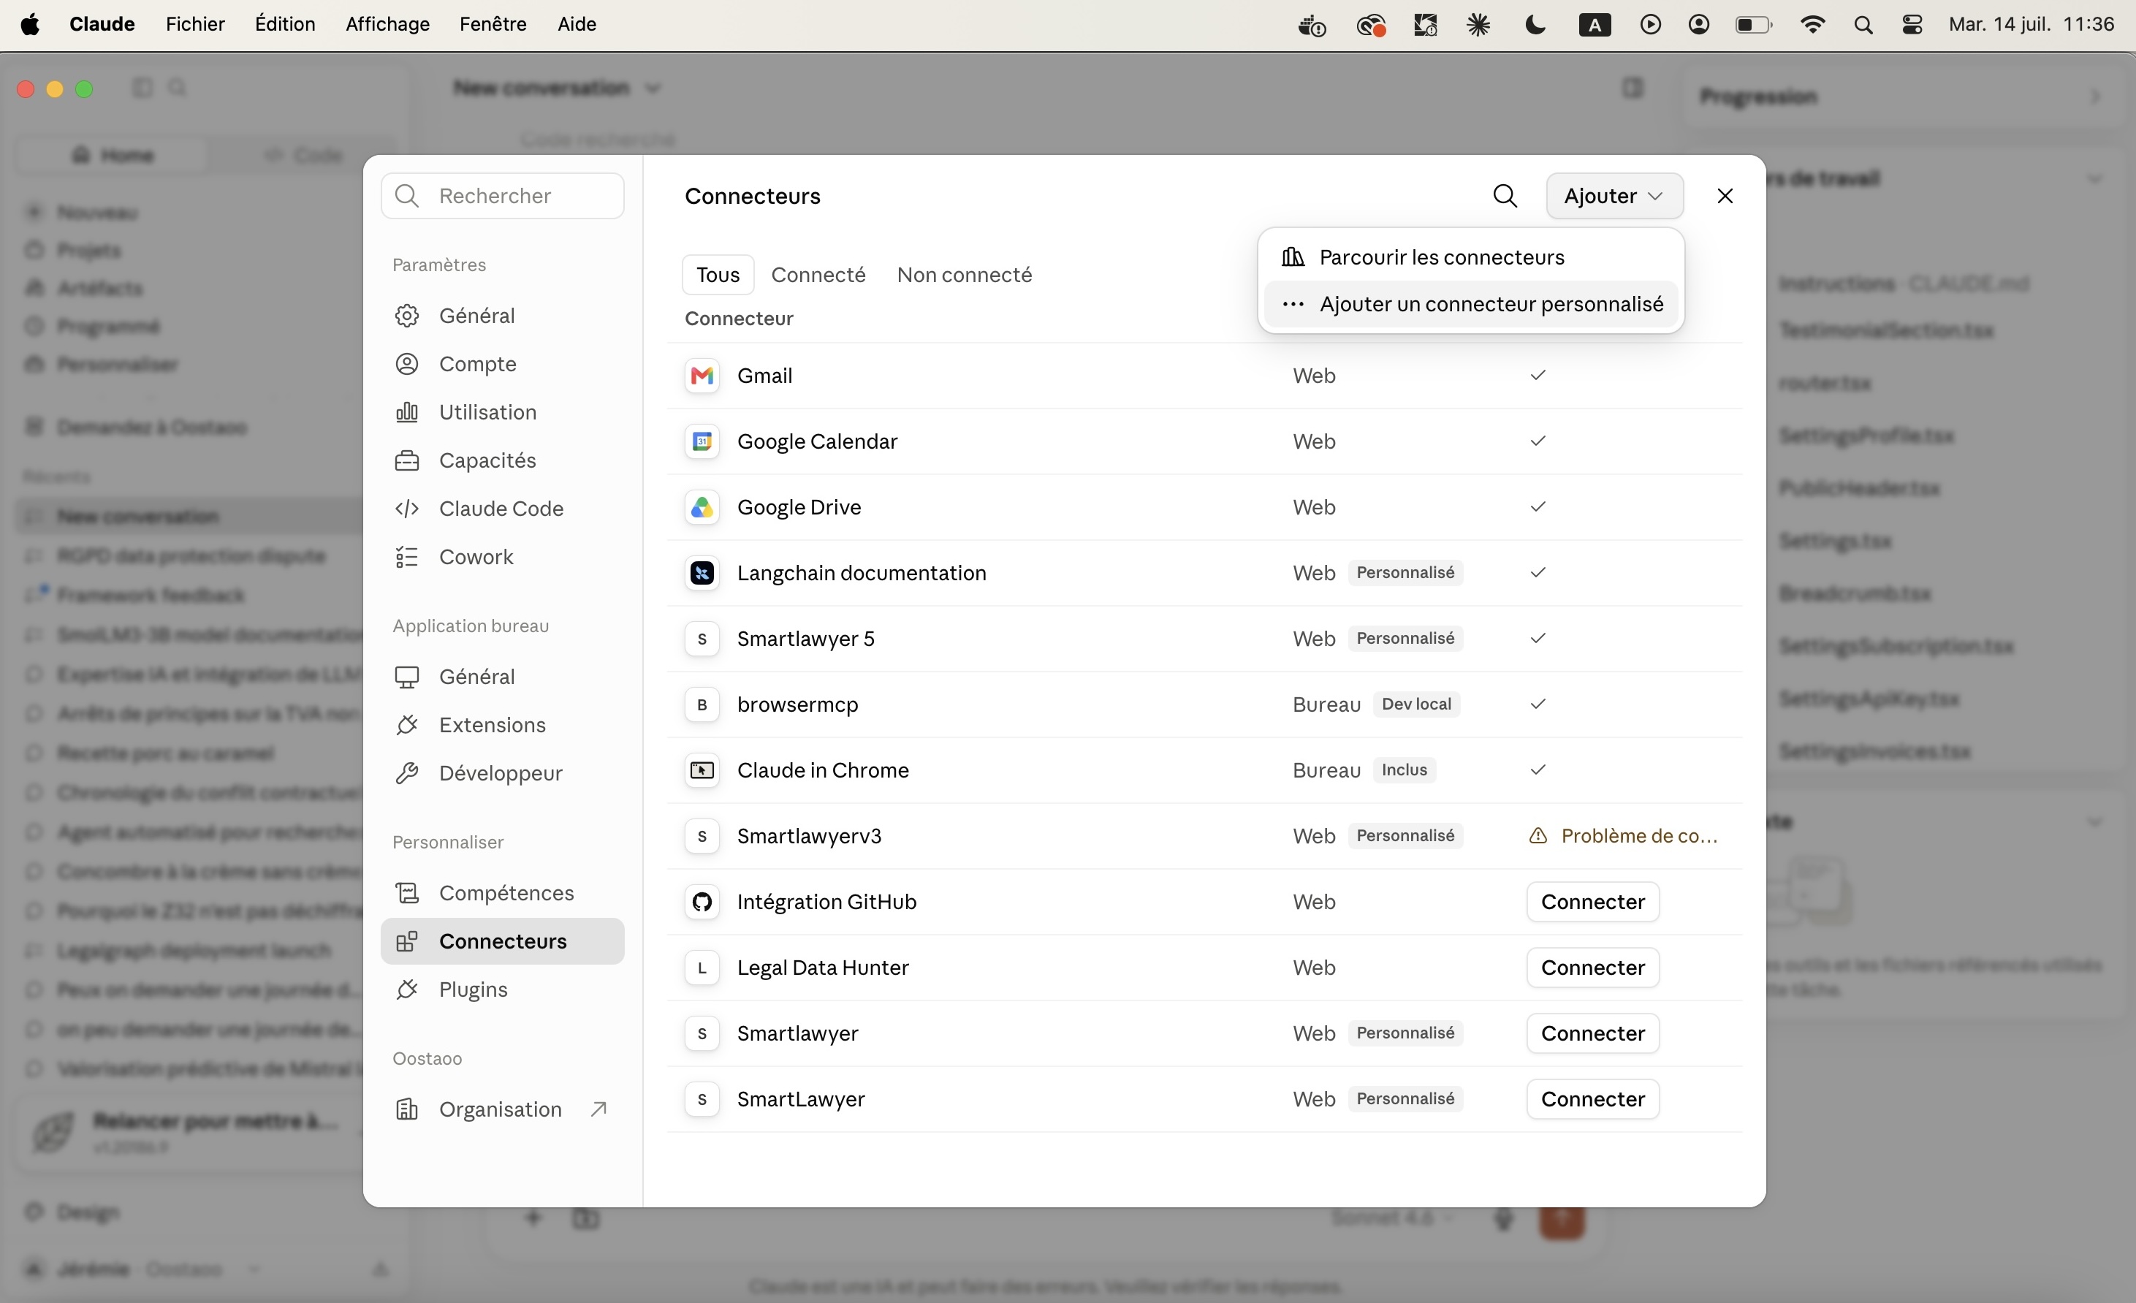Viewport: 2136px width, 1303px height.
Task: Click the connector search magnifier icon
Action: point(1505,196)
